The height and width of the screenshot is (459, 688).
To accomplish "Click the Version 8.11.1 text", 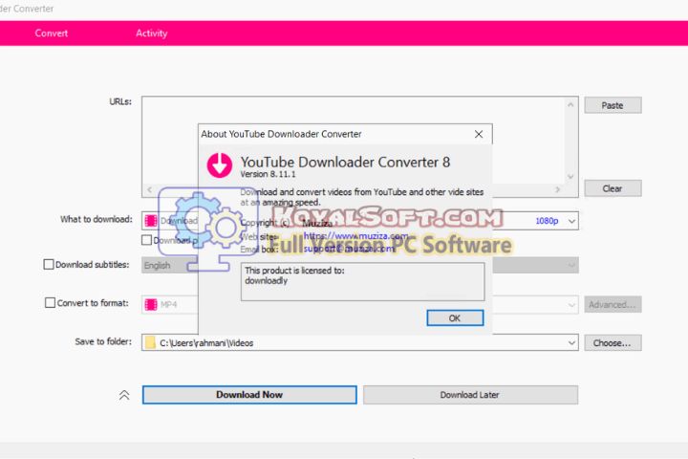I will point(269,174).
